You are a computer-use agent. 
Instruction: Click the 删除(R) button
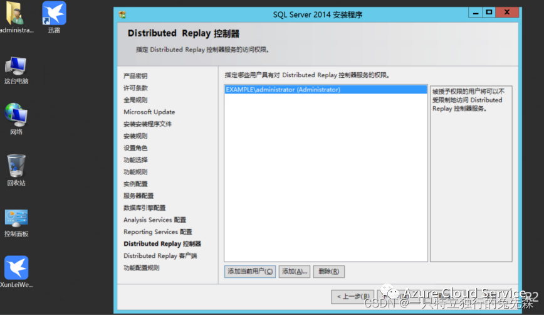(328, 271)
